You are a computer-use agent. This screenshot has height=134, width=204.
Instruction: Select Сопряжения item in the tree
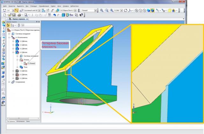[20, 82]
